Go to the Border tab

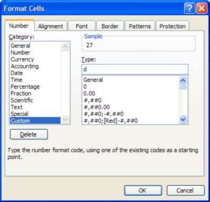pos(110,26)
